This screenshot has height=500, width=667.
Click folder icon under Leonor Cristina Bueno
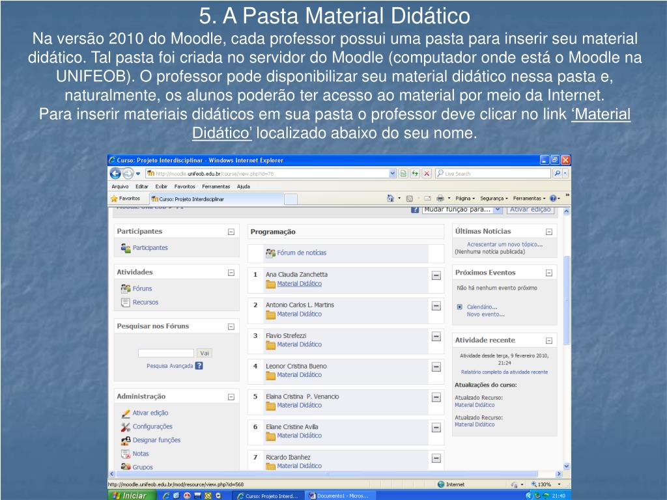[x=270, y=376]
